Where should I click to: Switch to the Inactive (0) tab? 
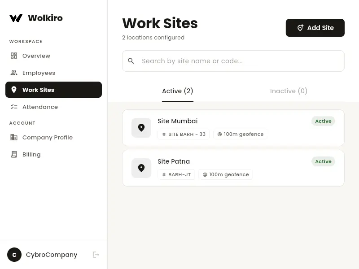289,91
